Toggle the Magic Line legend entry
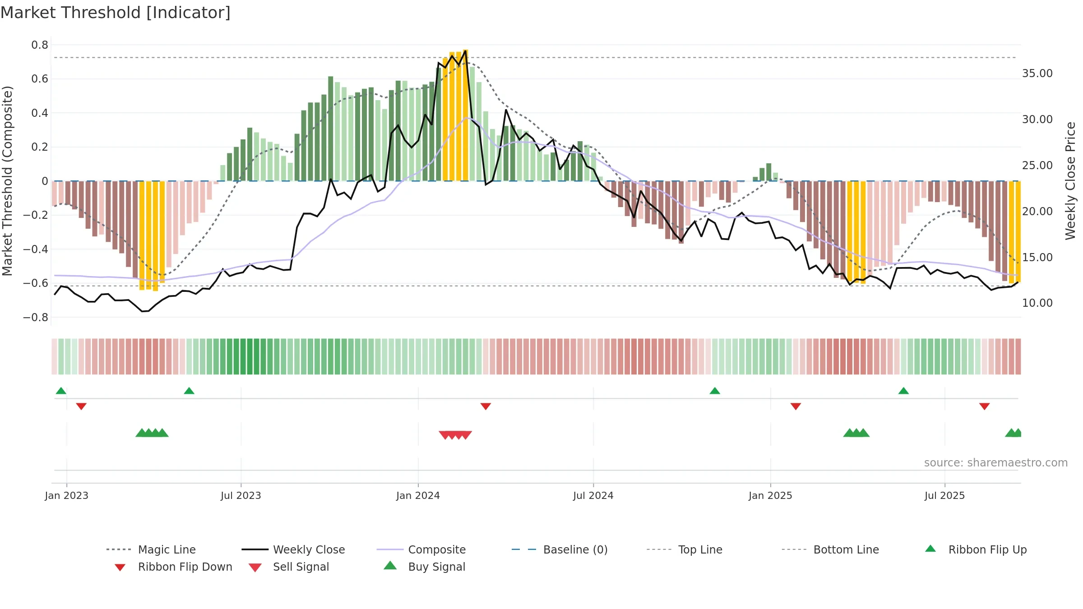Image resolution: width=1083 pixels, height=609 pixels. tap(151, 549)
